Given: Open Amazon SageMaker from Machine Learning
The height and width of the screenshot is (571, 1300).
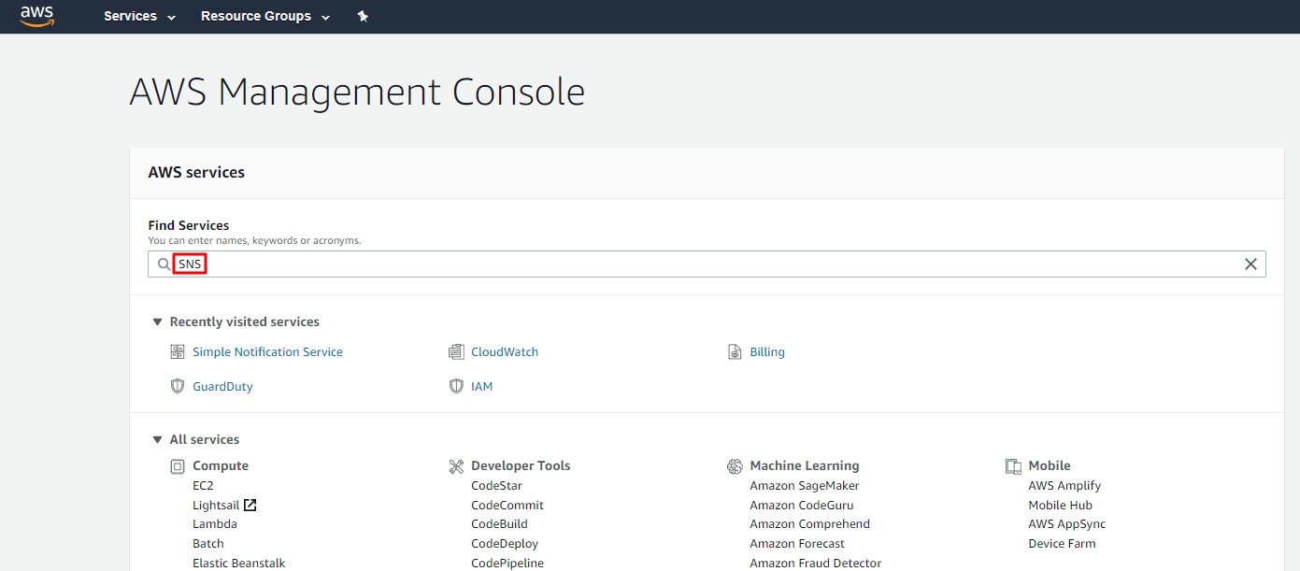Looking at the screenshot, I should click(x=804, y=485).
